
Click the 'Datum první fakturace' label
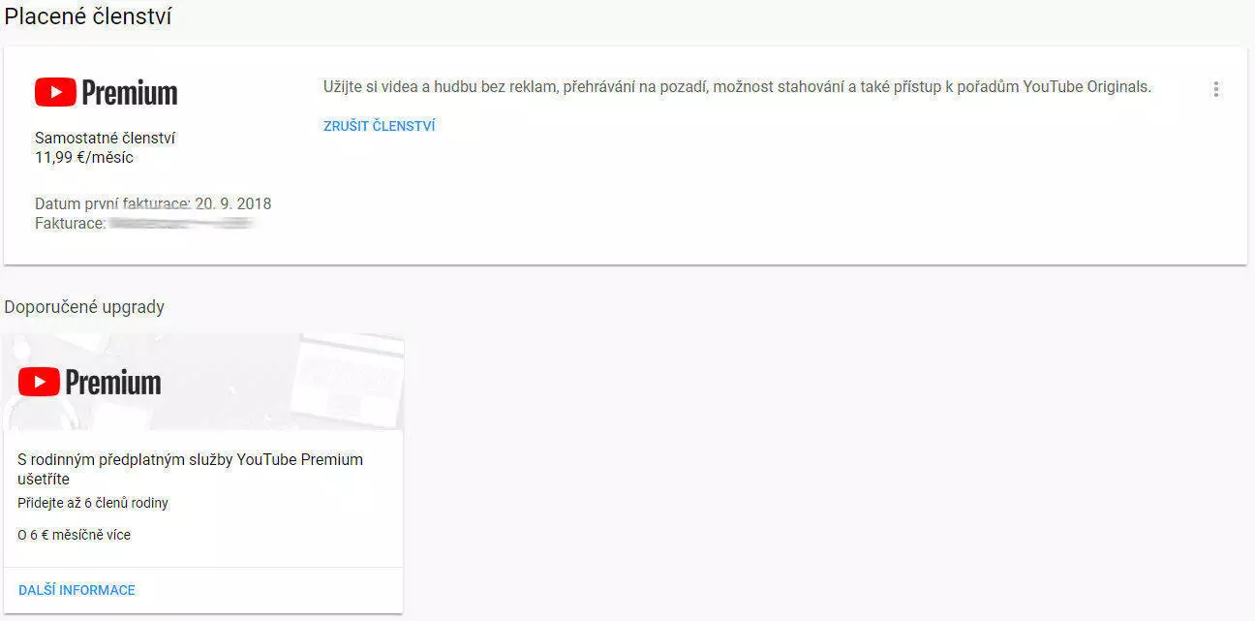click(112, 203)
